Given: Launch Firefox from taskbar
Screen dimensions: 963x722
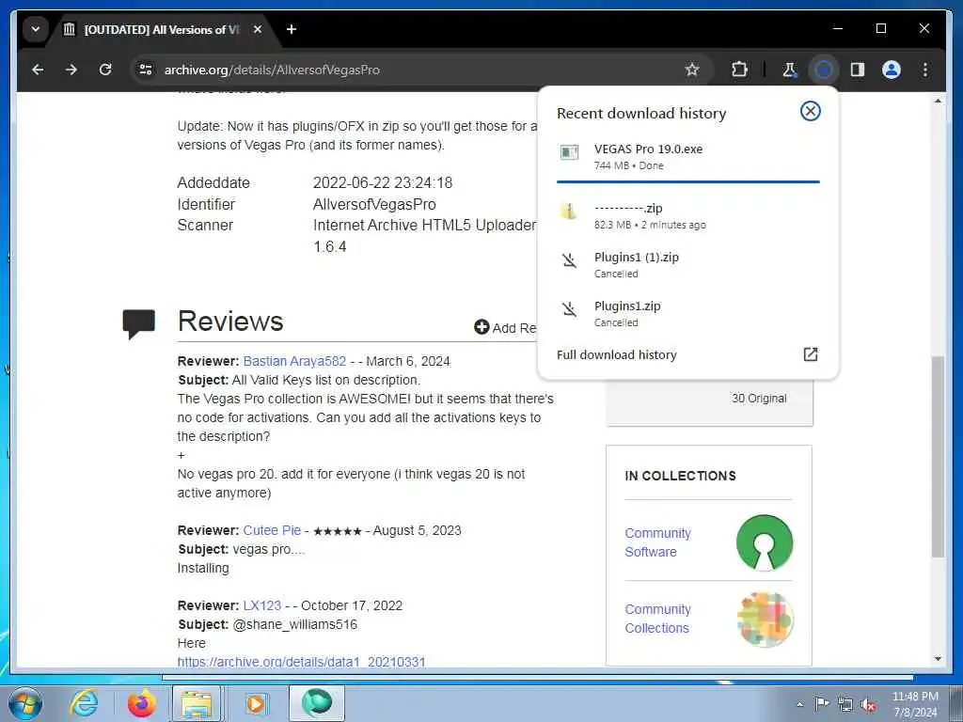Looking at the screenshot, I should 142,703.
